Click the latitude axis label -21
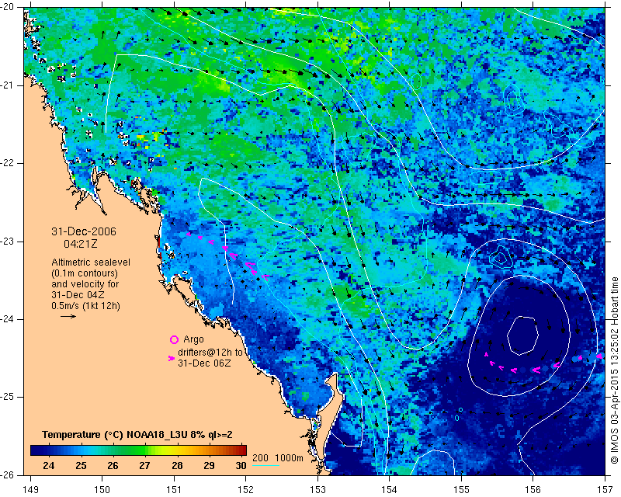This screenshot has height=497, width=621. pyautogui.click(x=8, y=85)
